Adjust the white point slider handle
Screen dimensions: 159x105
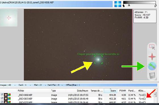156,5
